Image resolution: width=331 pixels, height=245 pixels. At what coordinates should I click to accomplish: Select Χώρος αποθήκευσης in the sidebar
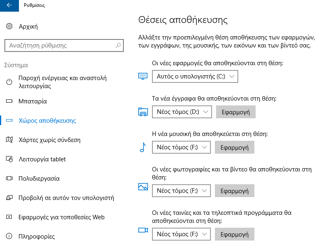pos(47,121)
